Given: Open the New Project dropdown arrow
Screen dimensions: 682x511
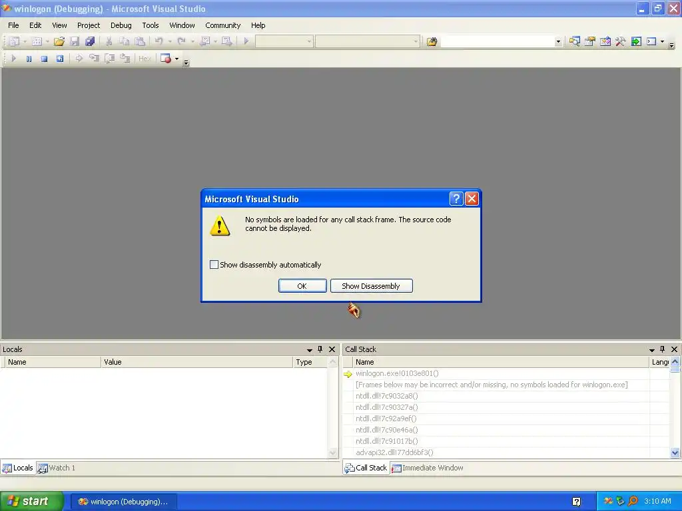Looking at the screenshot, I should (x=25, y=42).
